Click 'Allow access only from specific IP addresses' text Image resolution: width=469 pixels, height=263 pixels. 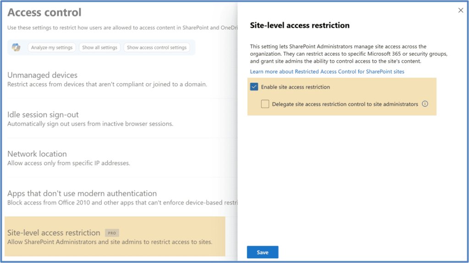coord(69,163)
